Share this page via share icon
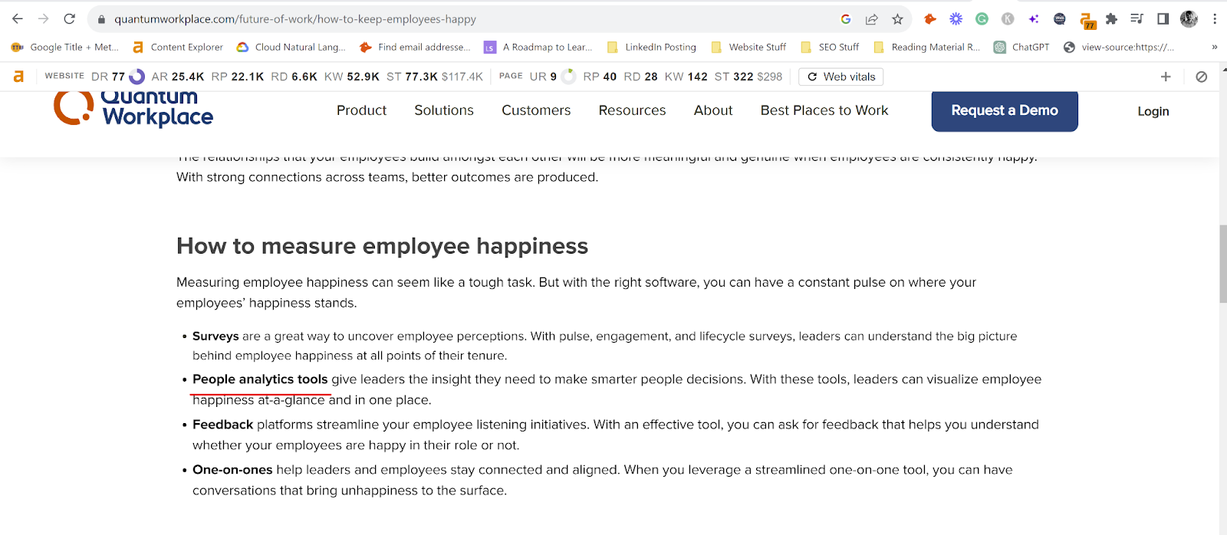1227x535 pixels. [x=872, y=19]
